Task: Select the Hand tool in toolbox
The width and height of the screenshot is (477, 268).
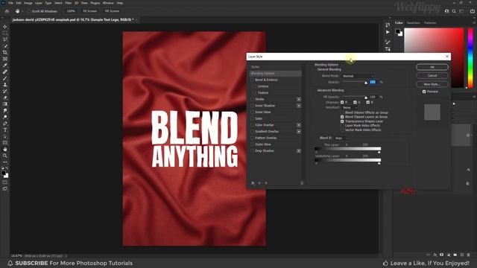Action: pos(5,149)
